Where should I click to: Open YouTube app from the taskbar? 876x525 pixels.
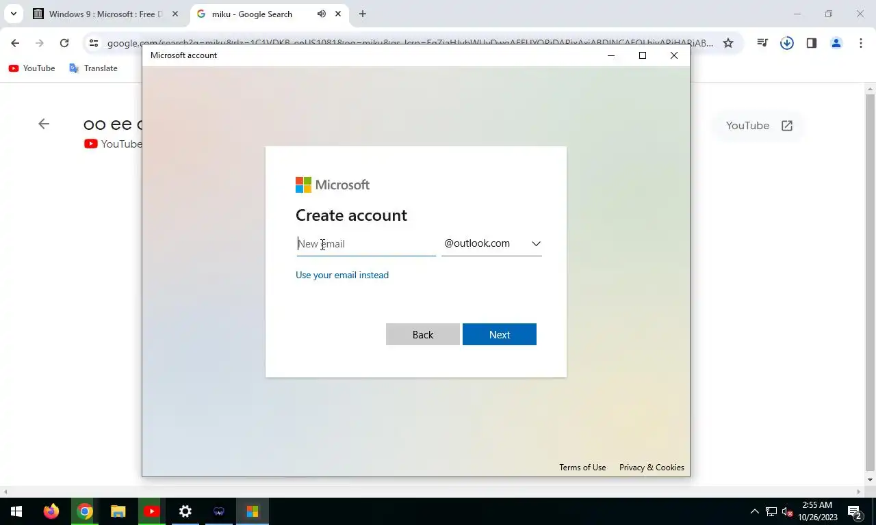152,511
